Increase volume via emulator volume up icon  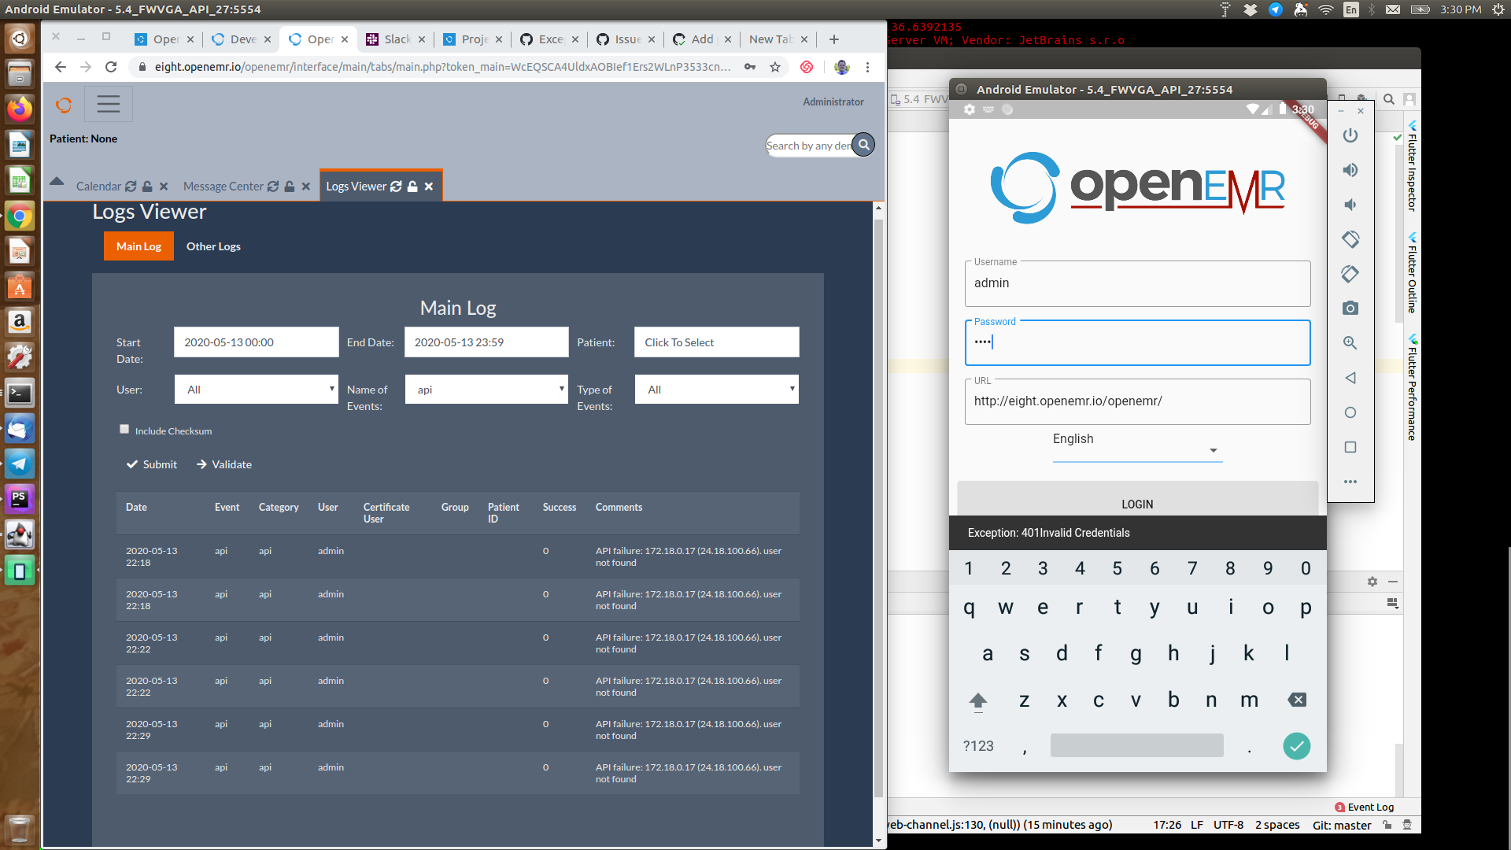(x=1350, y=169)
